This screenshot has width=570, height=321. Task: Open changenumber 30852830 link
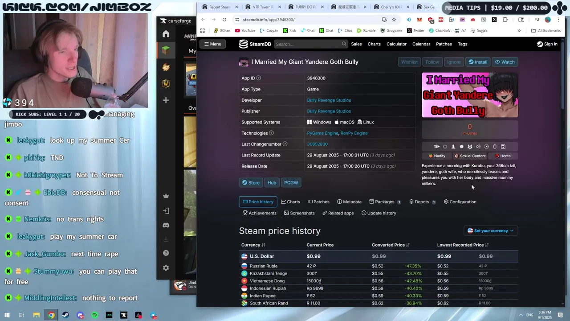(x=317, y=144)
